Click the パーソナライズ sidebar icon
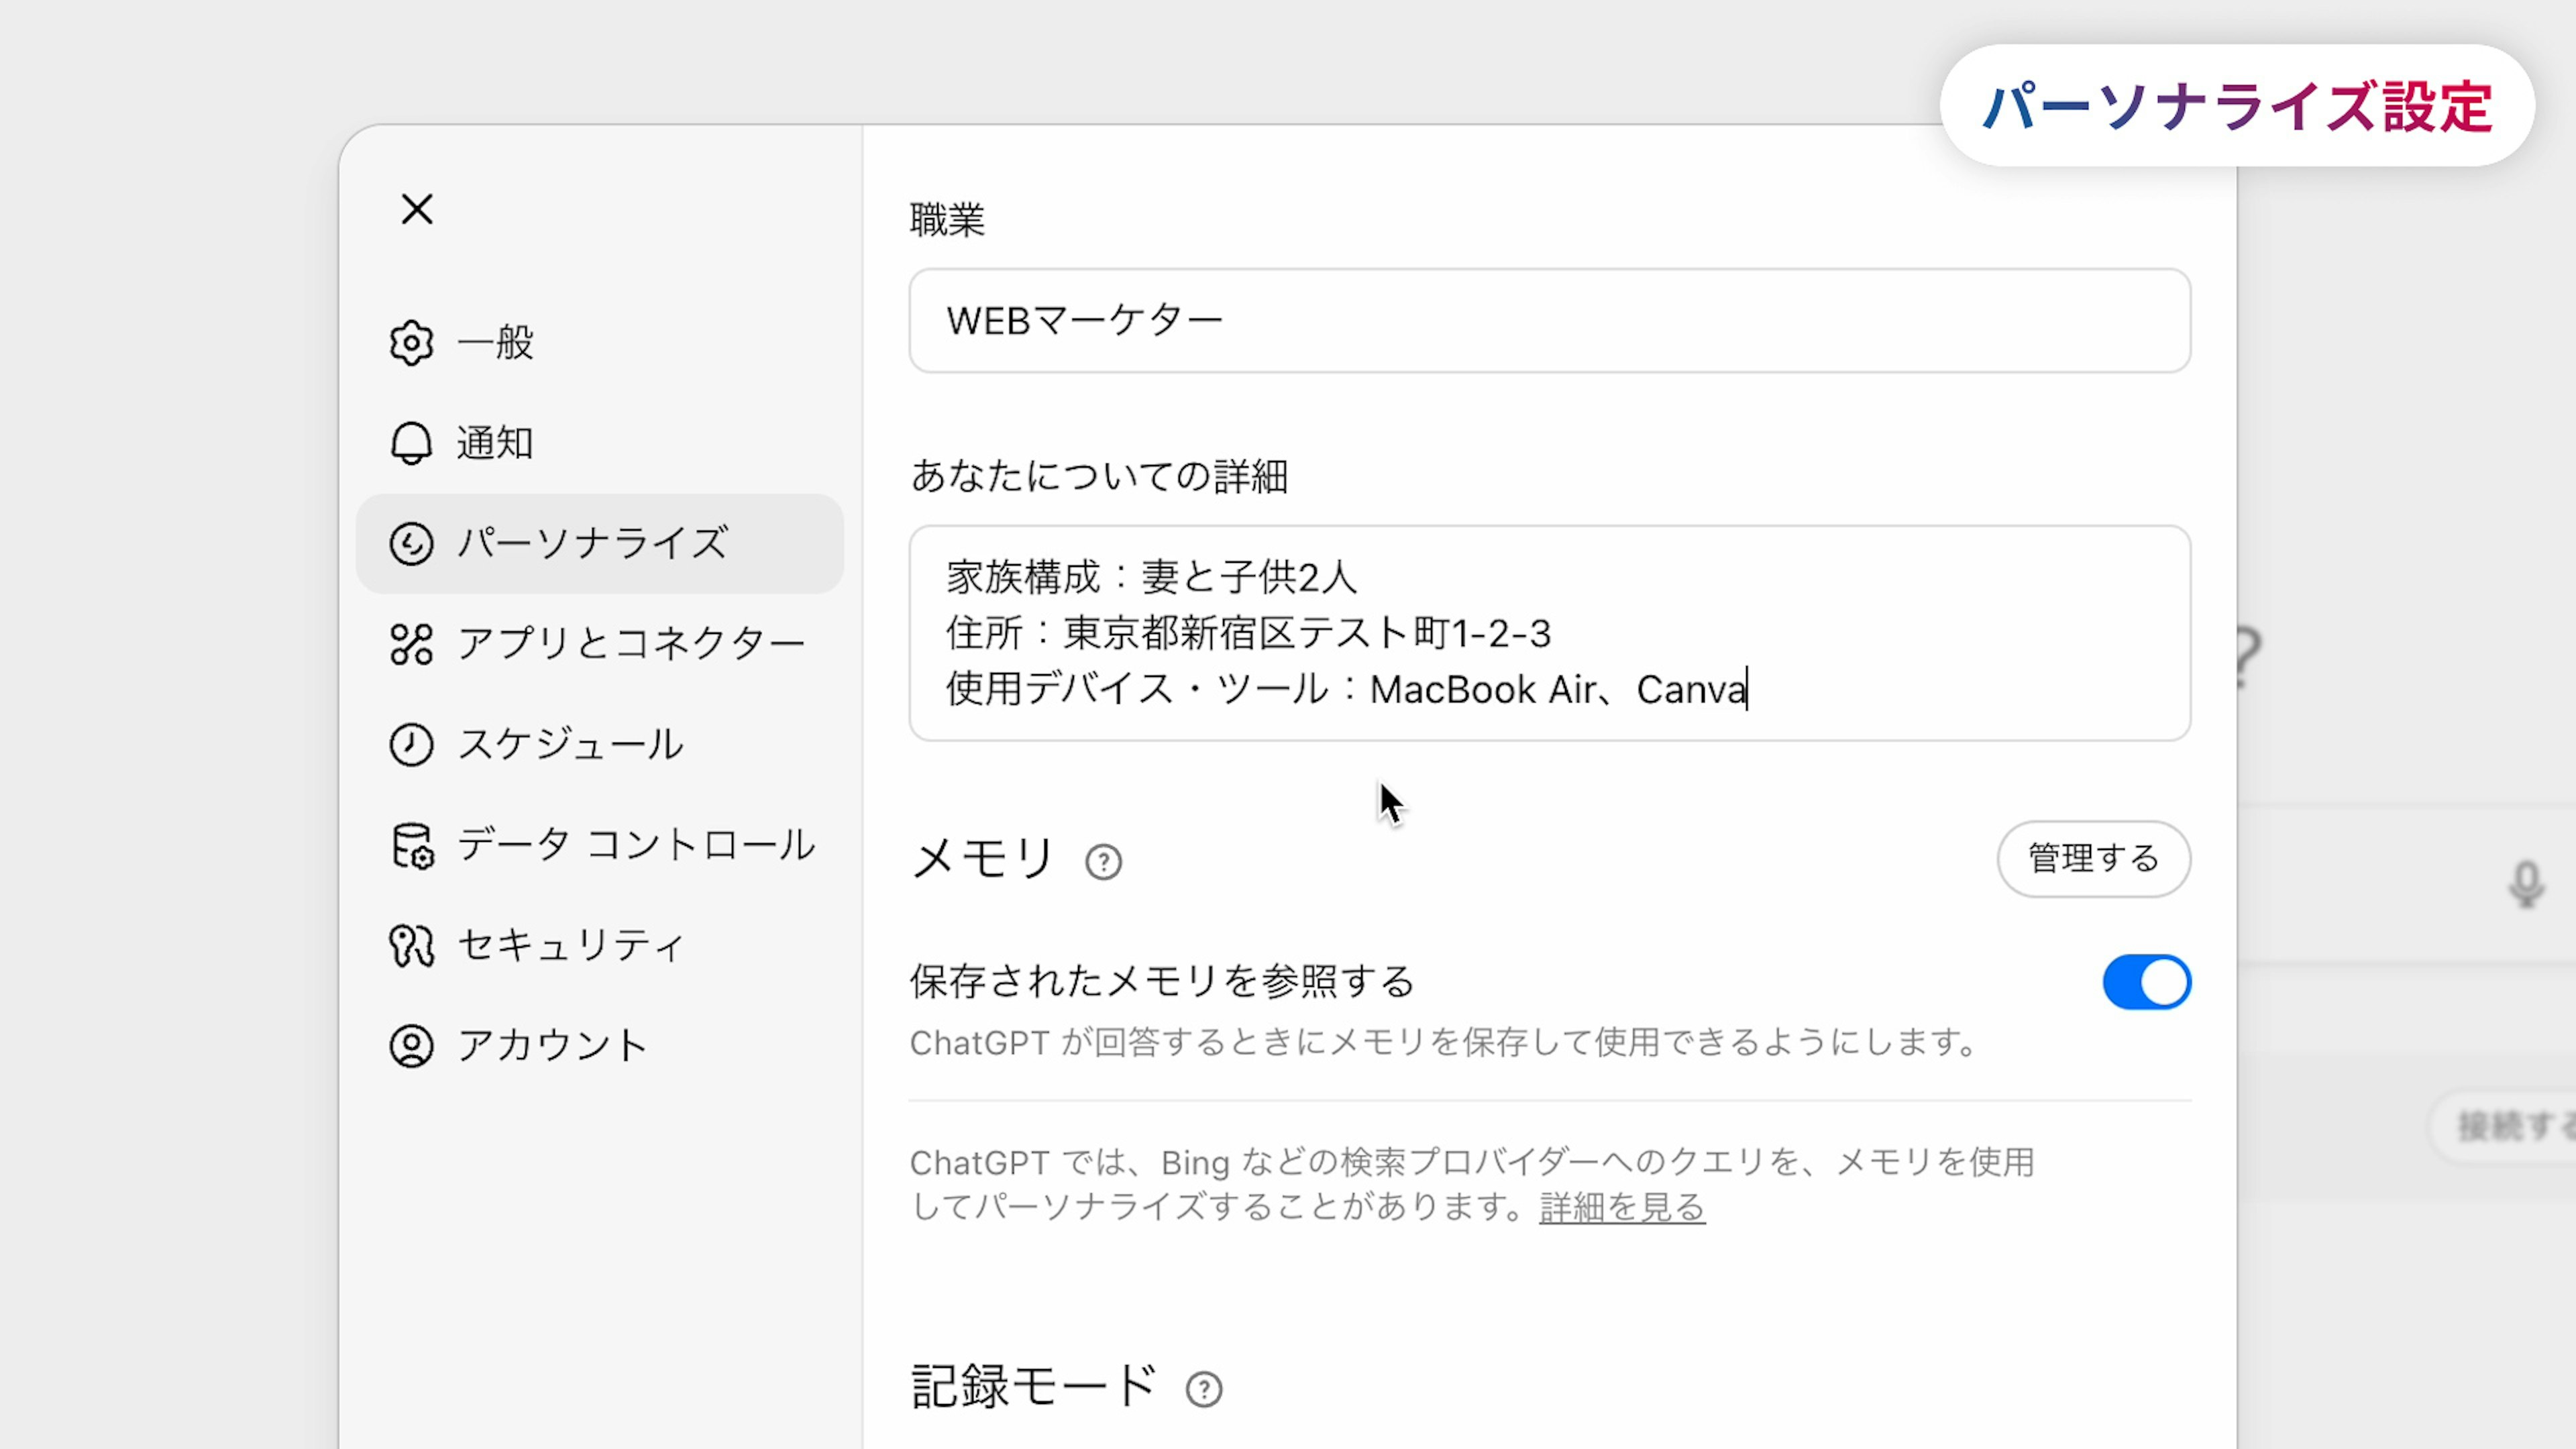Viewport: 2576px width, 1449px height. pos(411,544)
